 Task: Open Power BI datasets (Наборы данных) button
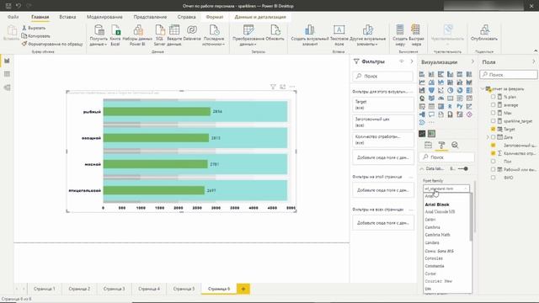[137, 35]
